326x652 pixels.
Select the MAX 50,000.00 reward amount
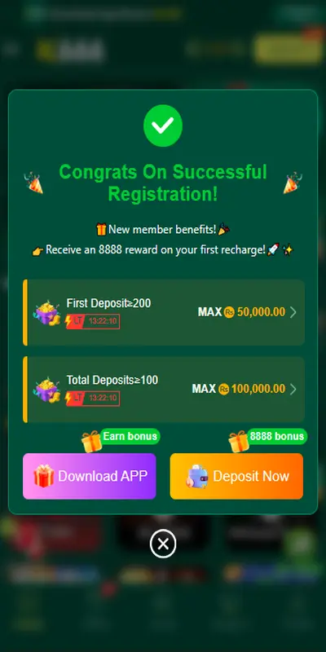[x=241, y=312]
